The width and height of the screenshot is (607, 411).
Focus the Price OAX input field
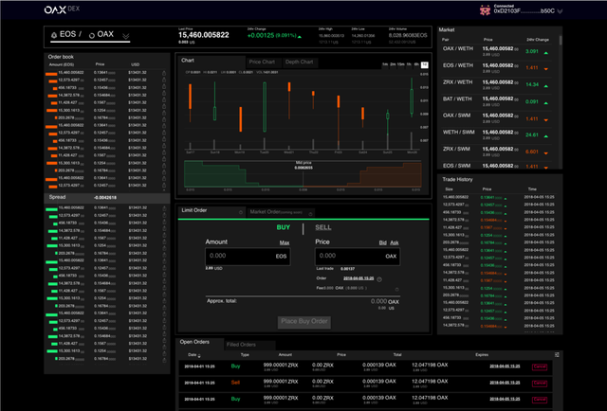(358, 257)
